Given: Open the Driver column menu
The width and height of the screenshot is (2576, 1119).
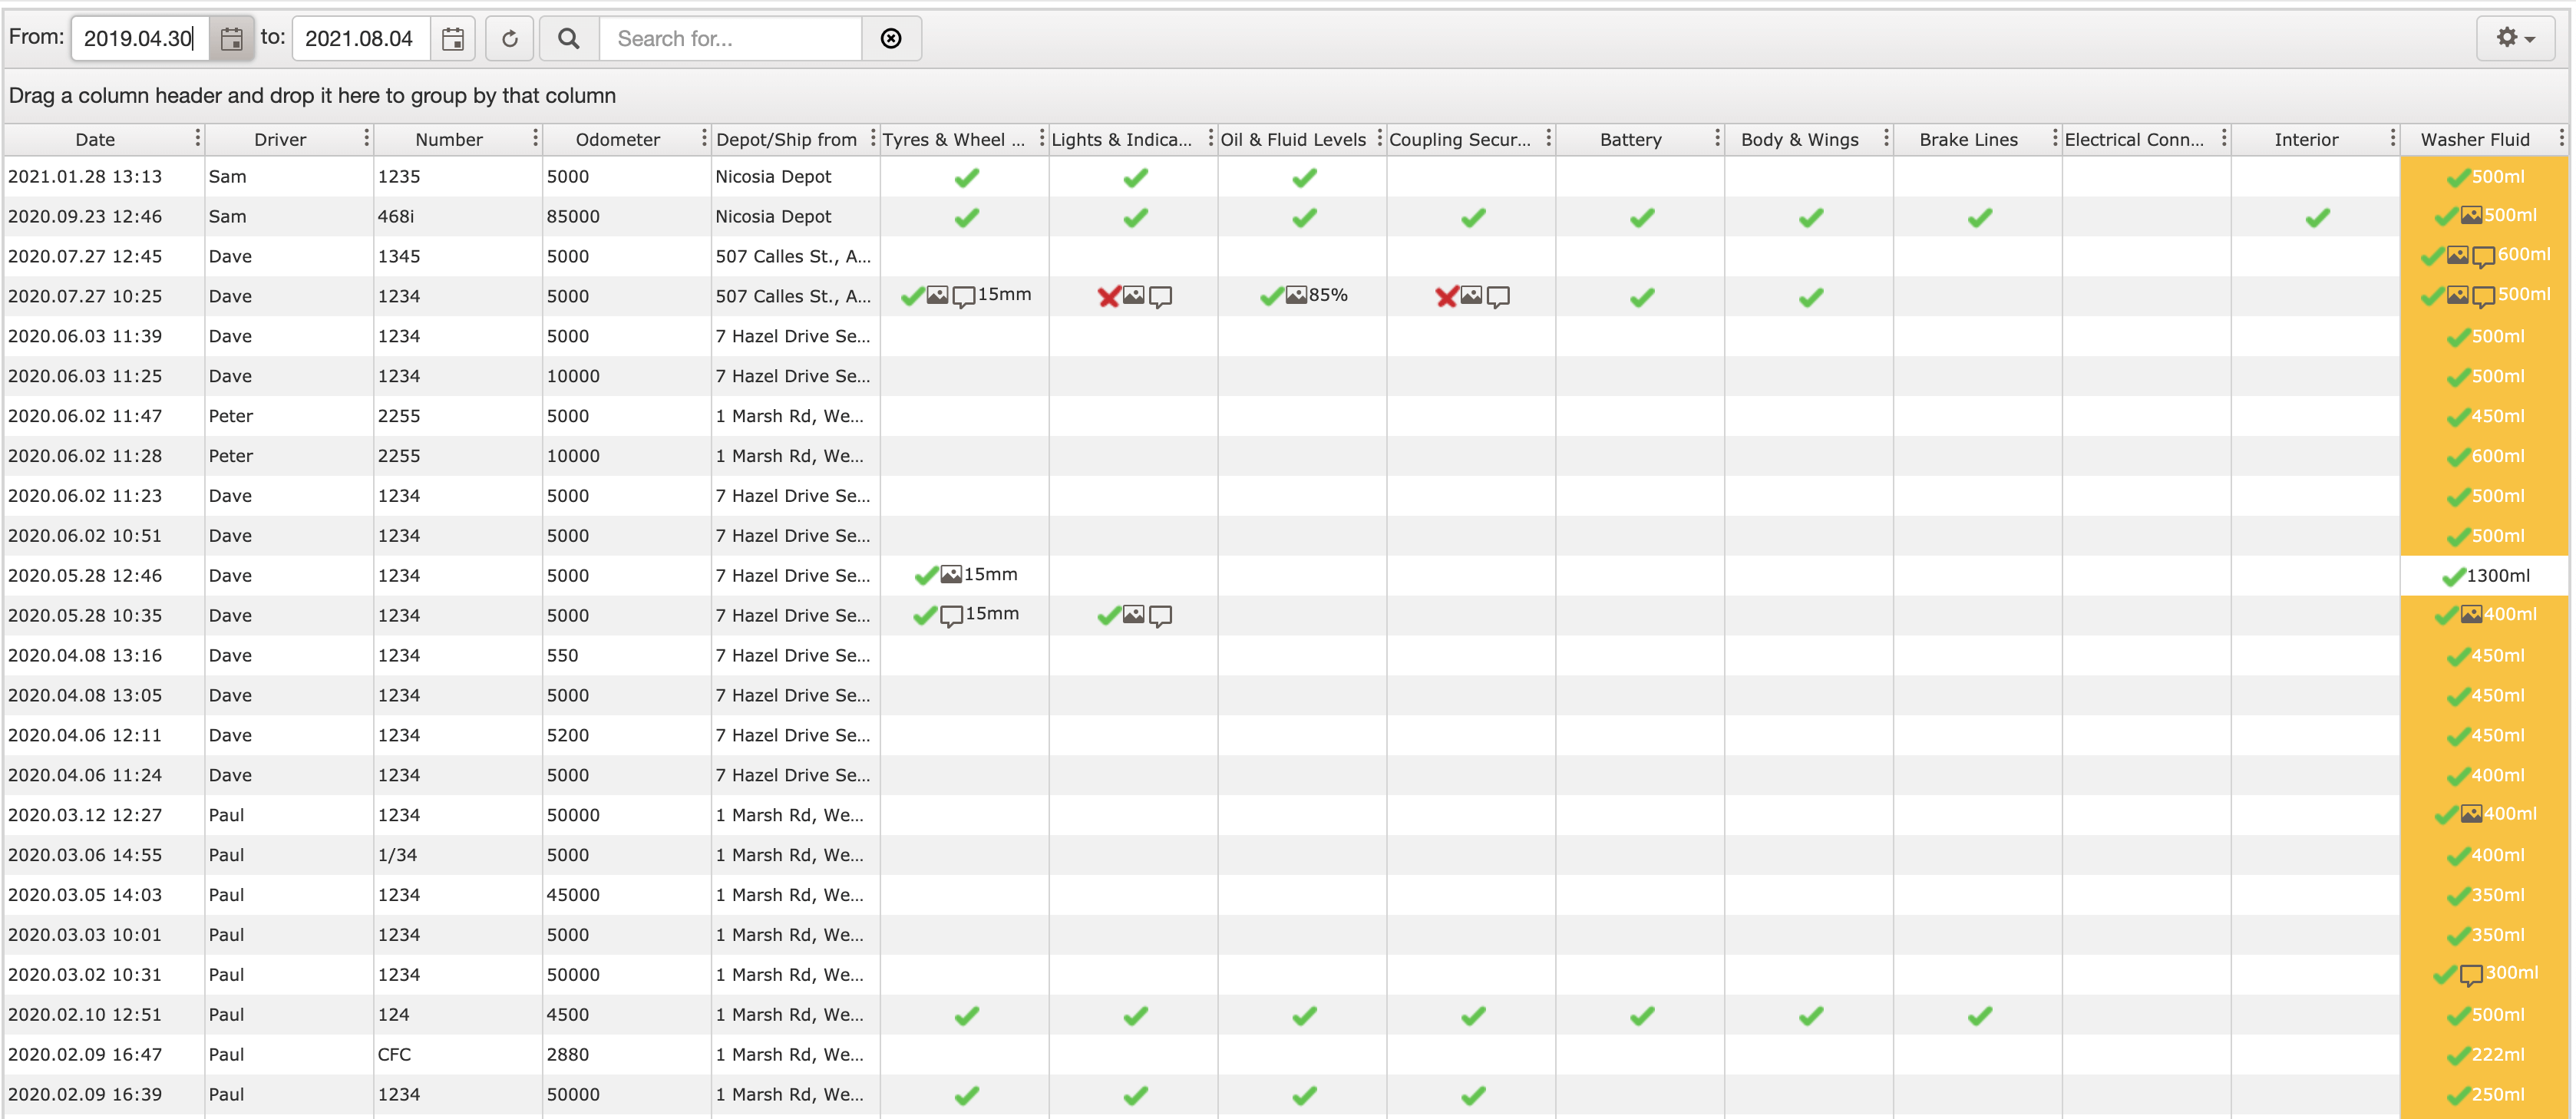Looking at the screenshot, I should tap(366, 138).
